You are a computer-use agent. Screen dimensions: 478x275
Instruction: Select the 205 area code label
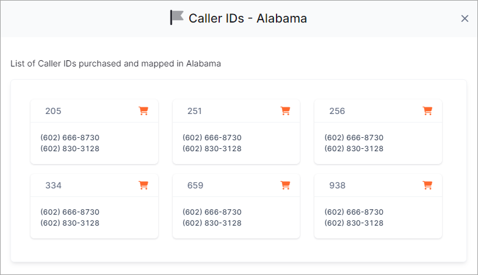(53, 111)
